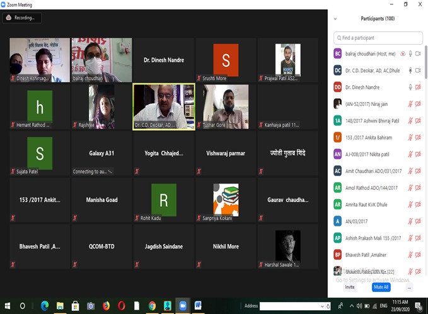Screen dimensions: 428x314
Task: Open Opera browser from taskbar
Action: [x=121, y=306]
